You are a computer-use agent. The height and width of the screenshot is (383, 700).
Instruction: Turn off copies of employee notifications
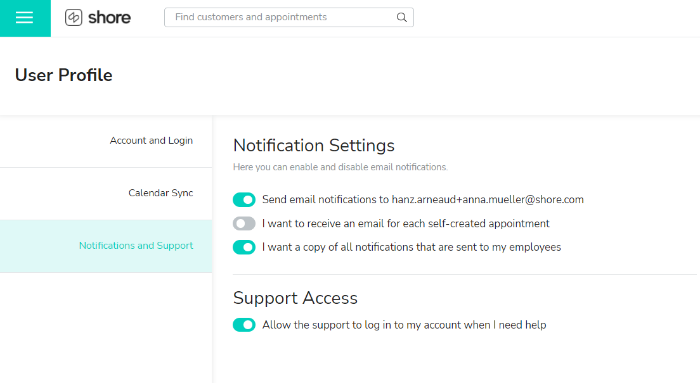(x=244, y=247)
